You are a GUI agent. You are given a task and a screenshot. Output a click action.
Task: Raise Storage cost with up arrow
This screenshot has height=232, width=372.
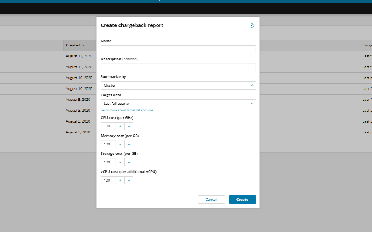(x=120, y=162)
